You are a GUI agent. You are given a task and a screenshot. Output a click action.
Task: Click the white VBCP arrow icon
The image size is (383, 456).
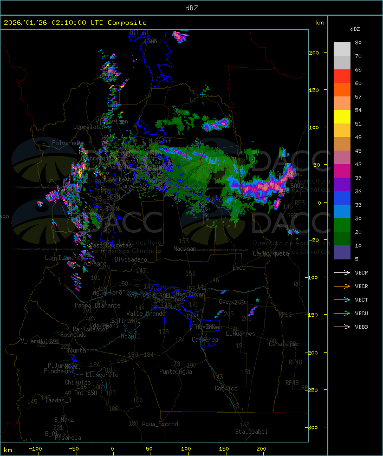(x=342, y=272)
